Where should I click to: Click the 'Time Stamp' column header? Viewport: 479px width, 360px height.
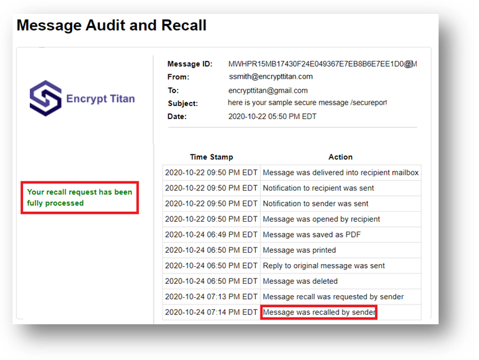(x=211, y=157)
